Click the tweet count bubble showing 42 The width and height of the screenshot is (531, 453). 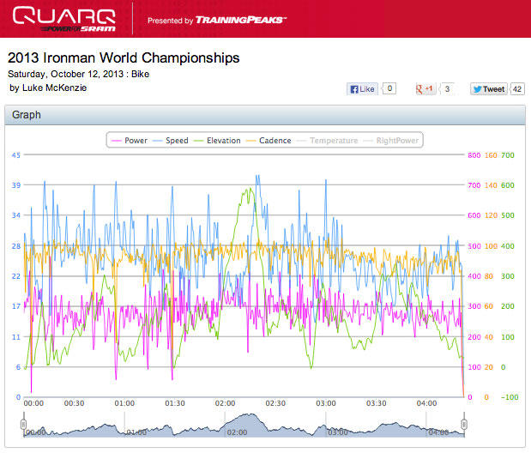click(517, 88)
